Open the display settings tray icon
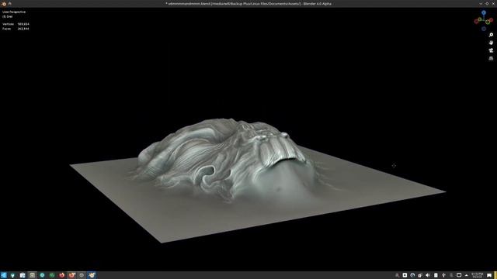The width and height of the screenshot is (497, 279). [x=459, y=275]
